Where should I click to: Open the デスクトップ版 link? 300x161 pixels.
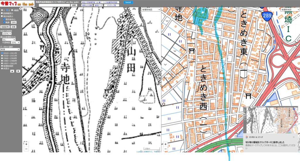pos(112,5)
